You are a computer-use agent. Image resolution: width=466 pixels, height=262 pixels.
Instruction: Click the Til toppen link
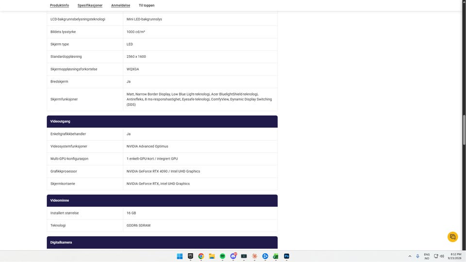coord(147,5)
